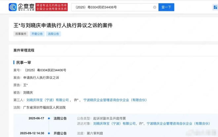Click the case title 王*与刘晓庆申请执行人执行异议之诉的案件
The image size is (218, 137).
63,25
